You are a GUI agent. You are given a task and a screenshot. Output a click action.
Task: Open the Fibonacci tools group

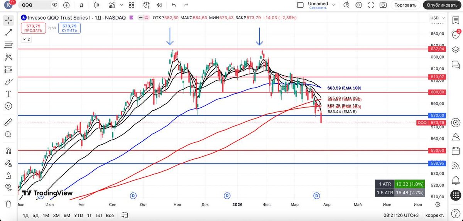[x=8, y=45]
